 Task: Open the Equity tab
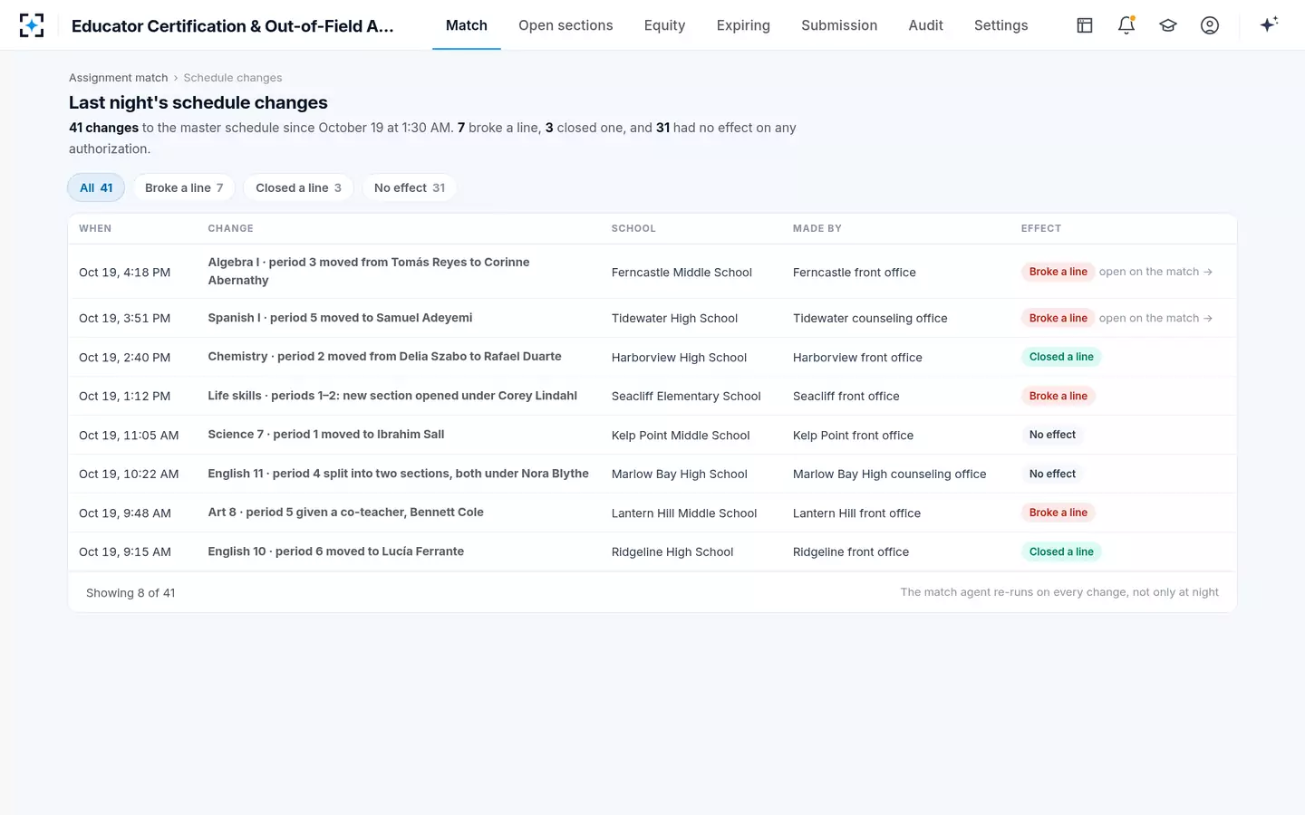[x=664, y=25]
